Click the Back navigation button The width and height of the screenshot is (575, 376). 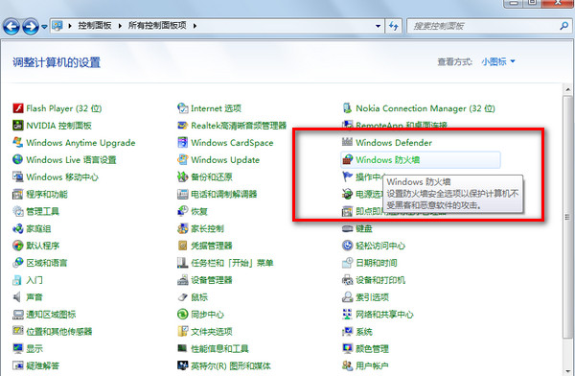click(11, 27)
